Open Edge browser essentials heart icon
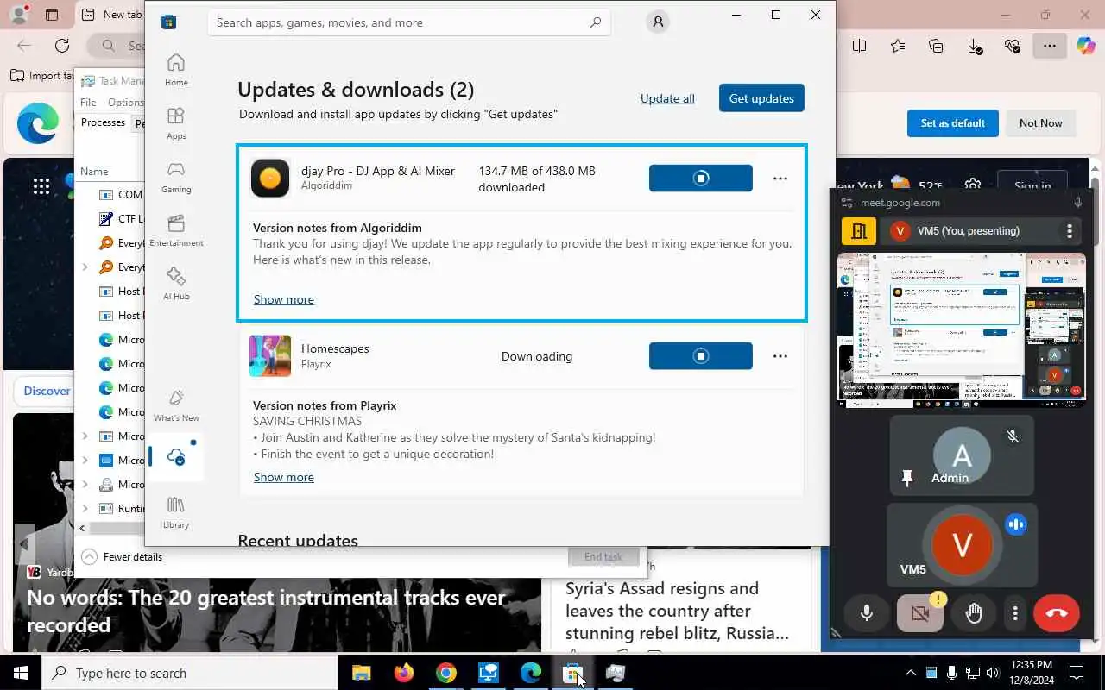Viewport: 1105px width, 690px height. point(1013,46)
